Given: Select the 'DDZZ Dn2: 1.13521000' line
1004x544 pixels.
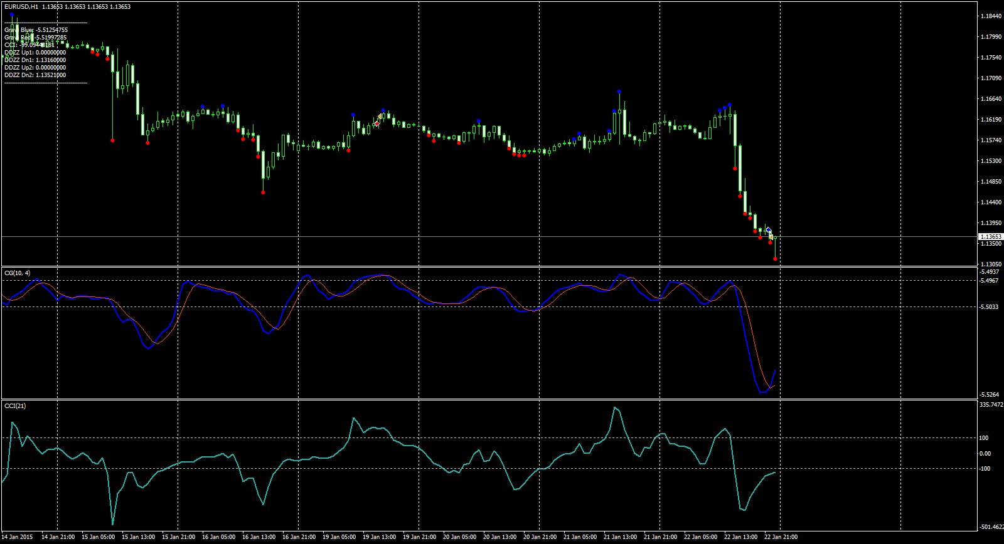Looking at the screenshot, I should point(35,75).
